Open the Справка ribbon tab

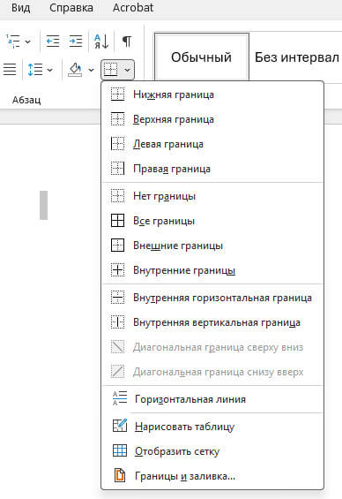click(71, 8)
